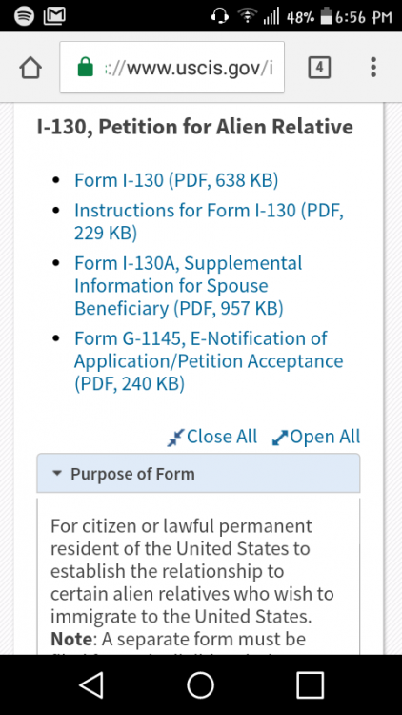402x715 pixels.
Task: Open Instructions for Form I-130 link
Action: tap(209, 221)
